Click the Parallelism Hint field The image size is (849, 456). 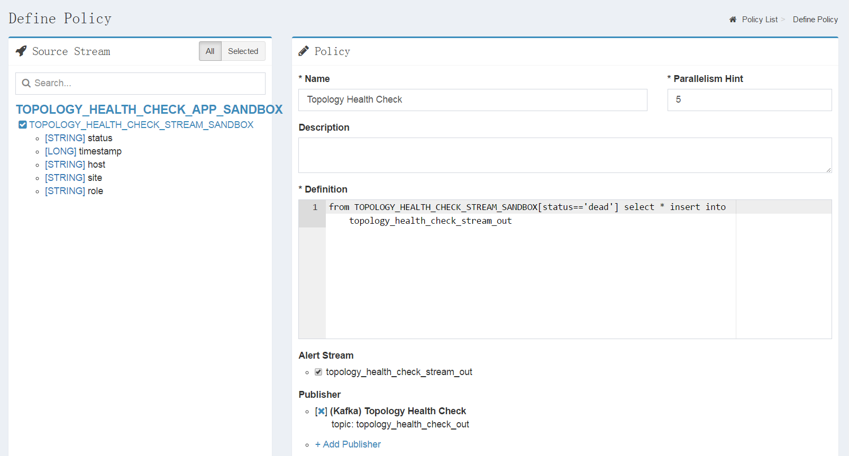[x=749, y=100]
